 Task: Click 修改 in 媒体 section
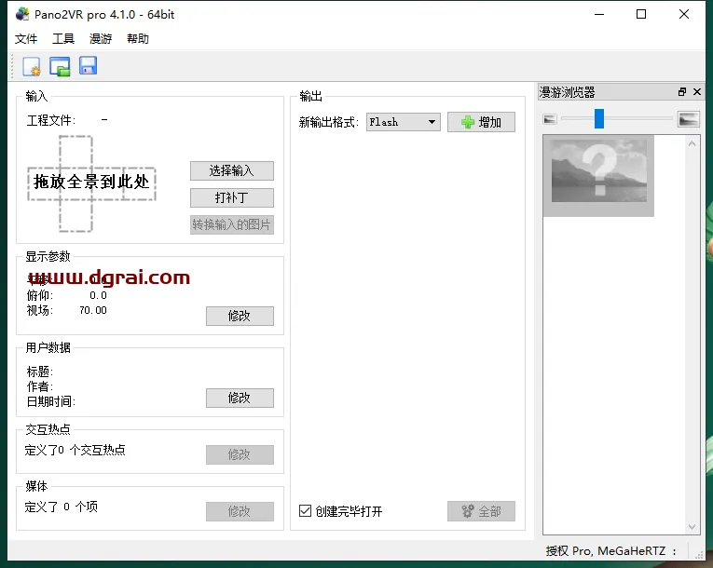240,511
